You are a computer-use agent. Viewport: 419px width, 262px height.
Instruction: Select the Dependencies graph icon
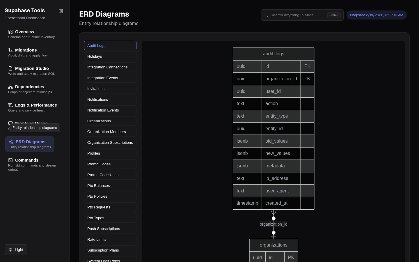(10, 86)
